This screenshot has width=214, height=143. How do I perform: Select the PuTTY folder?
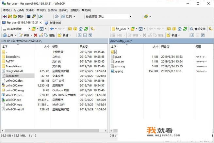coord(10,61)
